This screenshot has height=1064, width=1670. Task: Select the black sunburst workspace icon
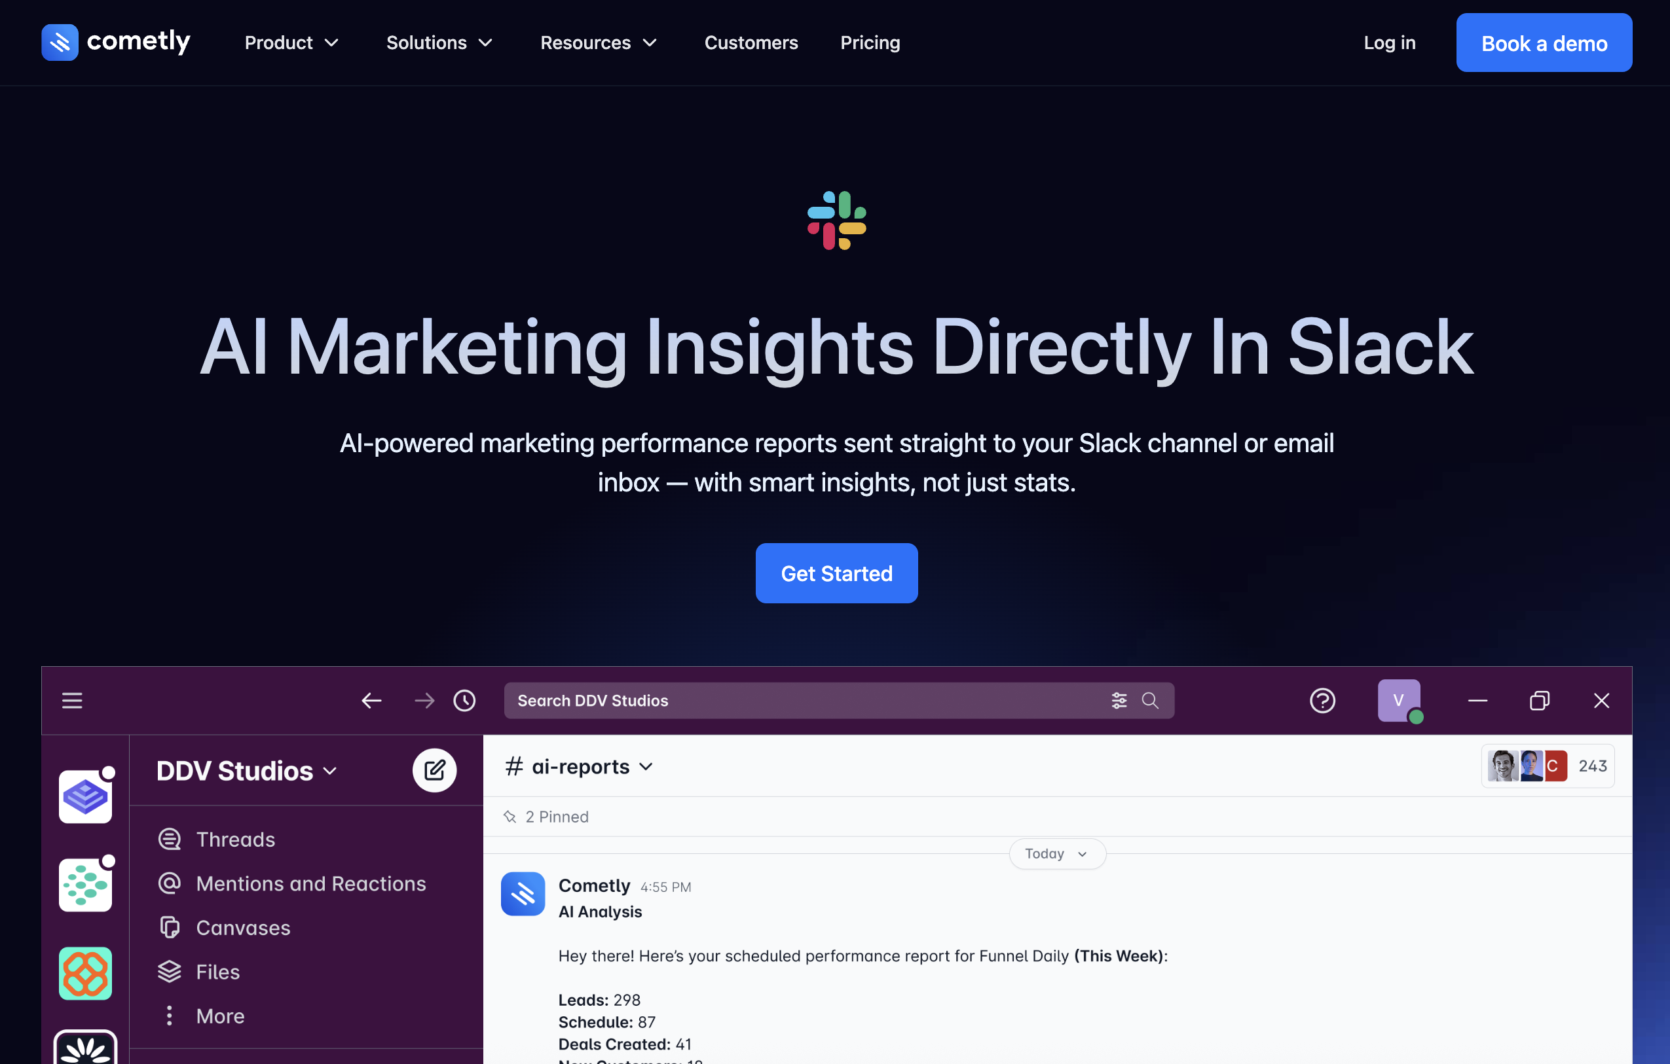tap(85, 1048)
